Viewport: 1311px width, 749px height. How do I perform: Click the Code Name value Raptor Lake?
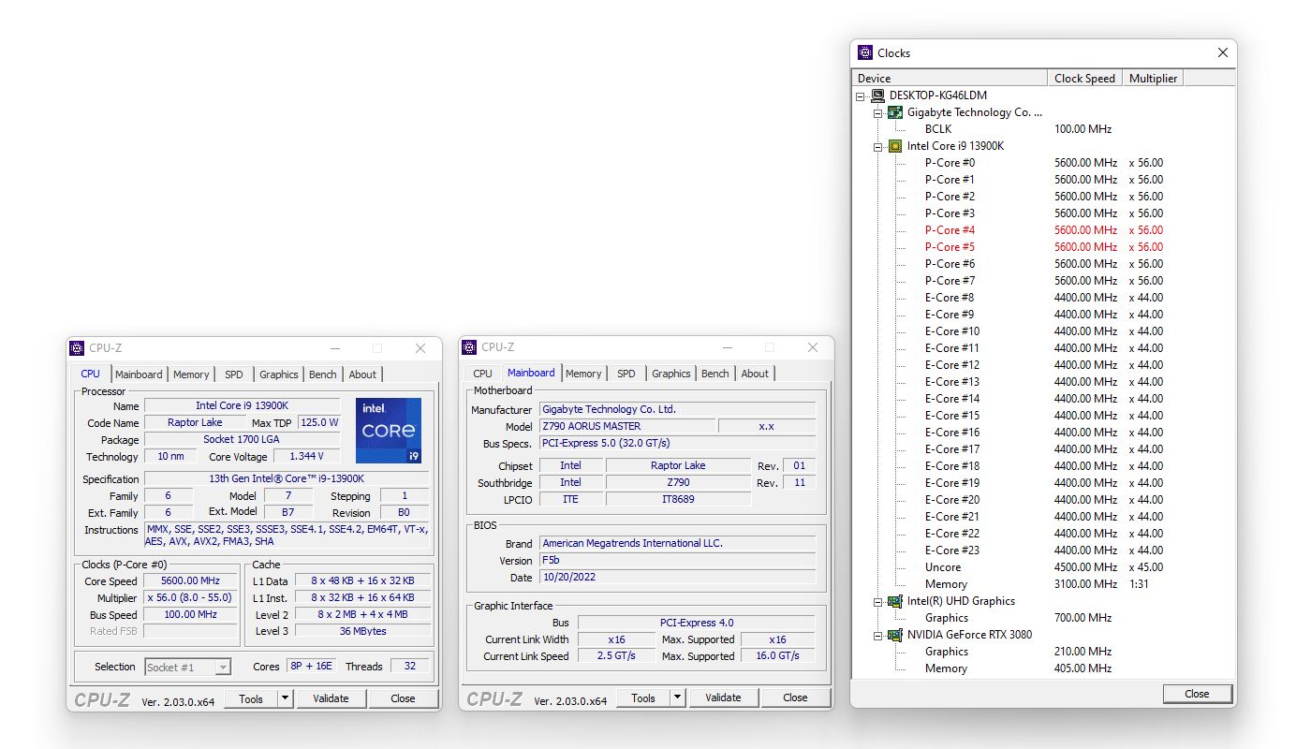[x=195, y=422]
